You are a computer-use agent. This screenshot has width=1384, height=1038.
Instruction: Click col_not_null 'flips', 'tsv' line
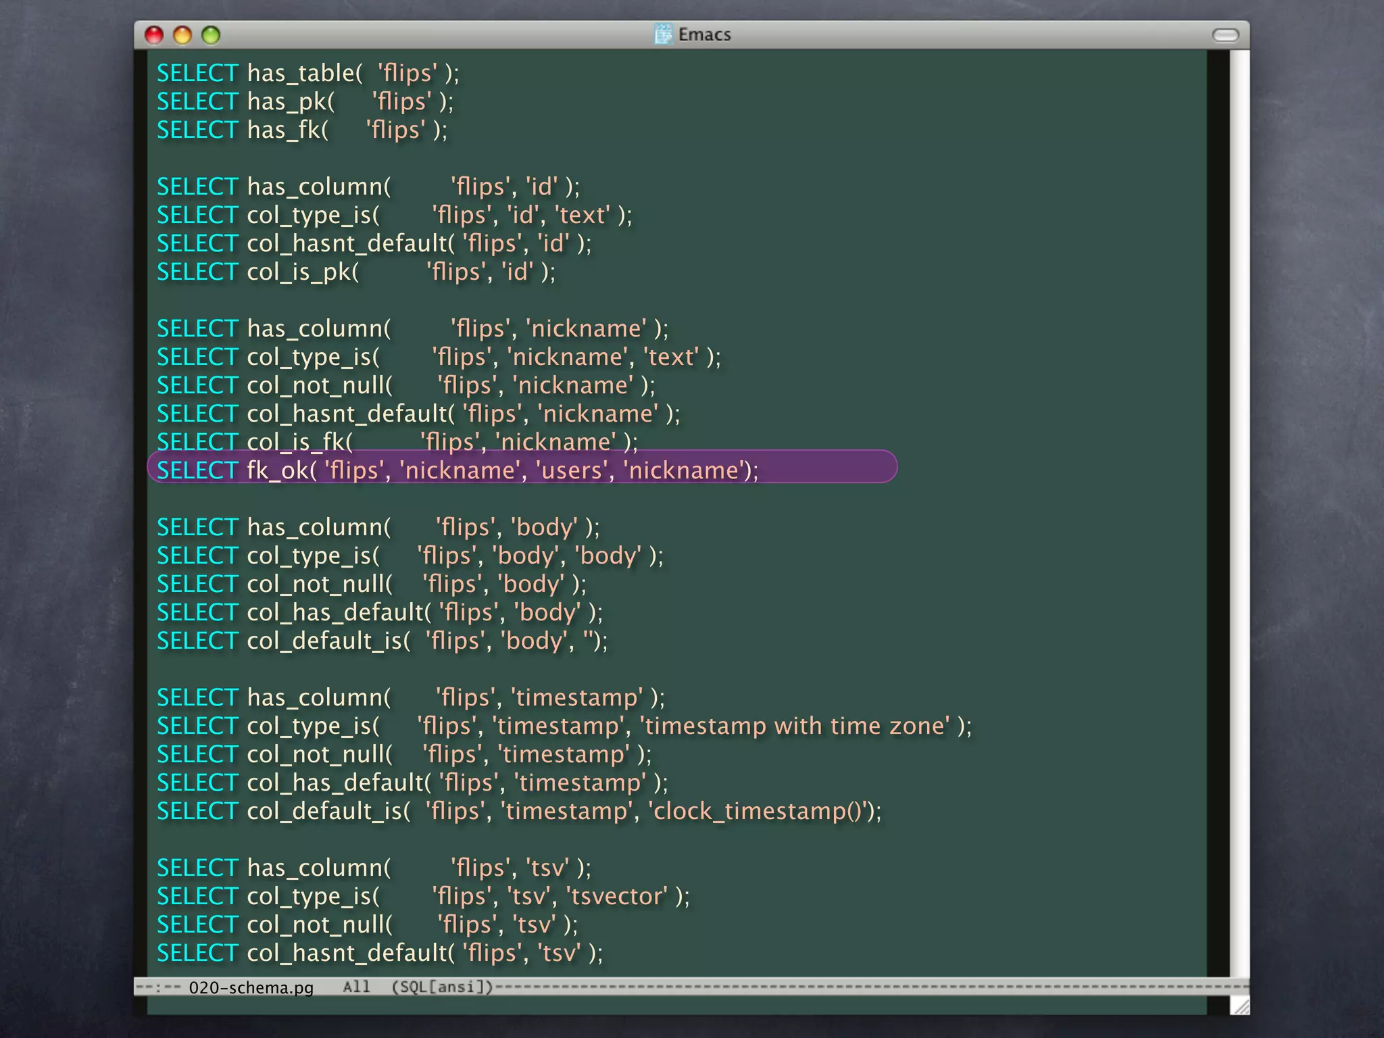[x=368, y=924]
